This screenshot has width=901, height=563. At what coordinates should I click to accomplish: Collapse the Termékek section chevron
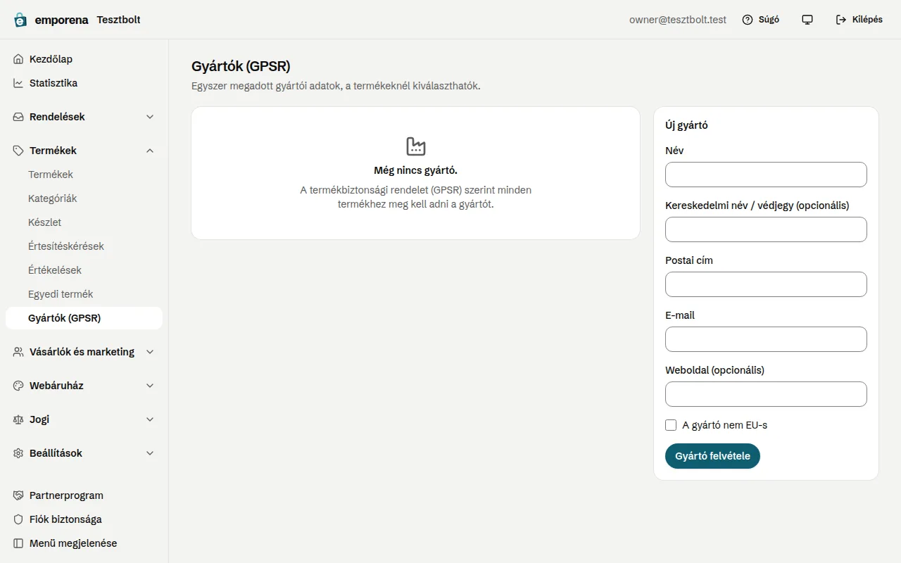point(150,151)
